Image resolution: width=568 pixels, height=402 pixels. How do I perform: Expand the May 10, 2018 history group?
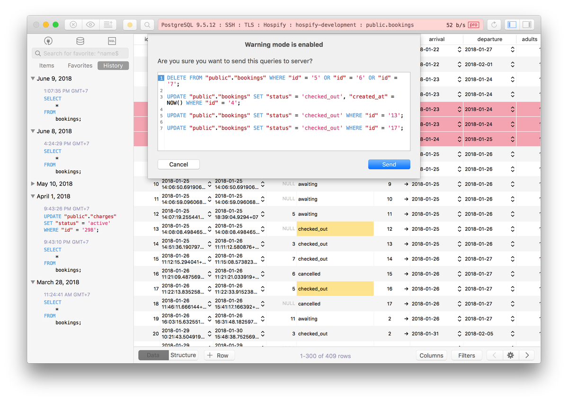coord(33,184)
